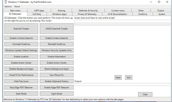This screenshot has width=172, height=102.
Task: Open the About menu
Action: [17, 7]
